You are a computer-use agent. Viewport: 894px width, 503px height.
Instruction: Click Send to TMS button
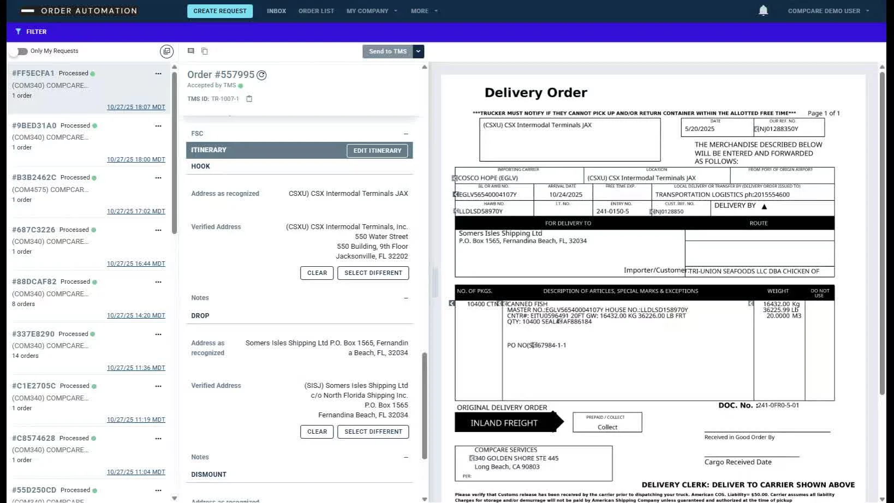tap(388, 51)
